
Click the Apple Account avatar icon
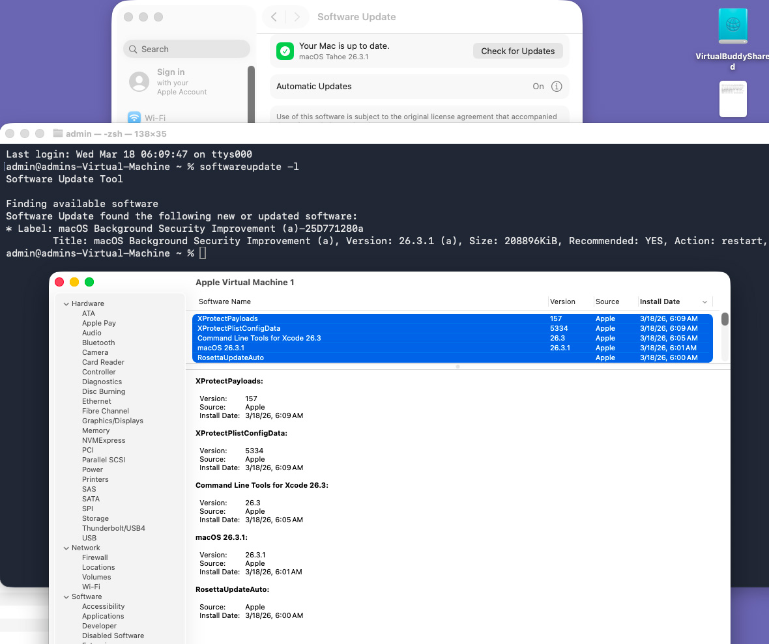coord(139,81)
